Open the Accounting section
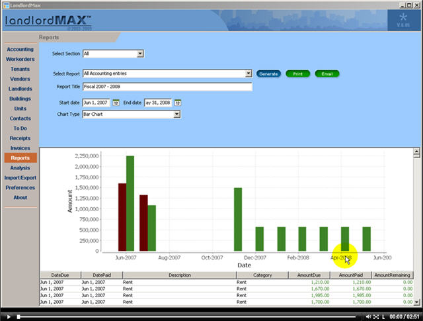This screenshot has height=321, width=423. [20, 49]
